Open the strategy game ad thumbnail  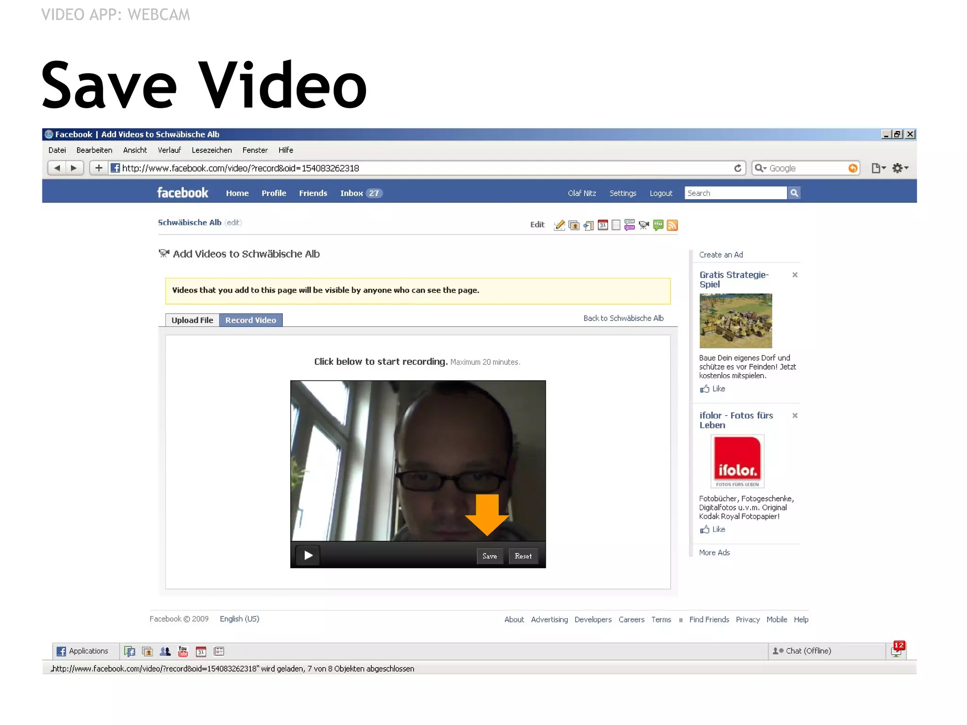(x=736, y=321)
